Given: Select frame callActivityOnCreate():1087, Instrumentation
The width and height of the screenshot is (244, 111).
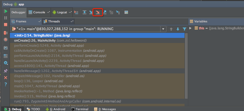Looking at the screenshot, I should (97, 51).
